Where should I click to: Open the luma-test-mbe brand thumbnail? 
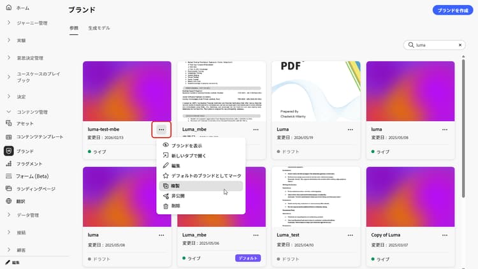click(x=127, y=91)
